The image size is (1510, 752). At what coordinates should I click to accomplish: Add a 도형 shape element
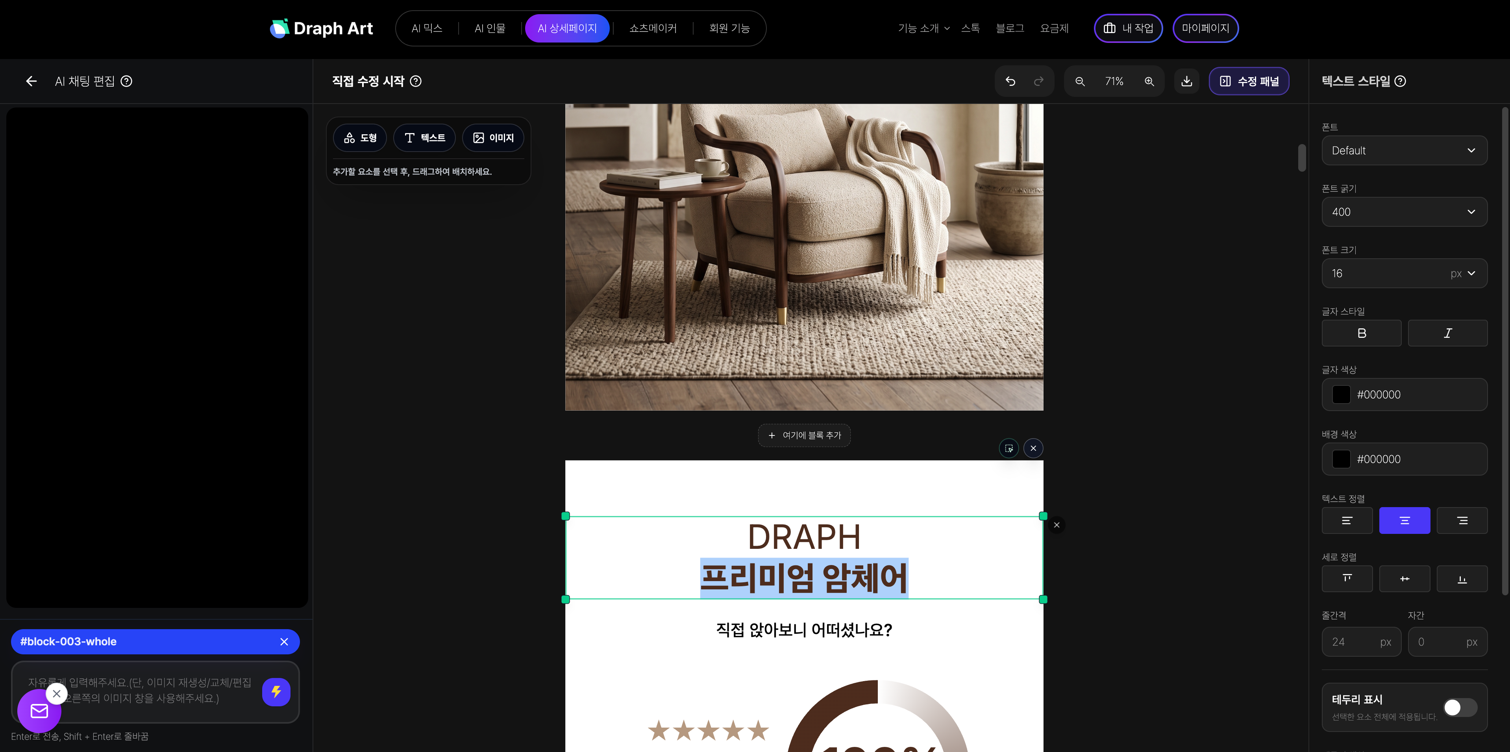click(360, 138)
